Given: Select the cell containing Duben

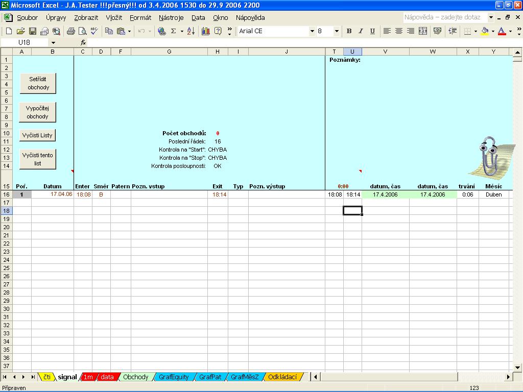Looking at the screenshot, I should [493, 194].
